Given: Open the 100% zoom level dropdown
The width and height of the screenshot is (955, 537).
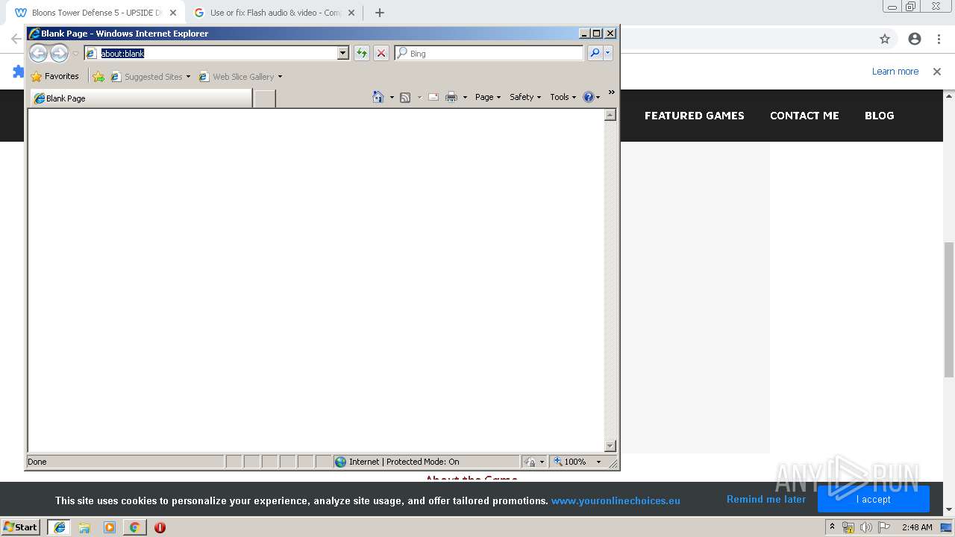Looking at the screenshot, I should (598, 462).
